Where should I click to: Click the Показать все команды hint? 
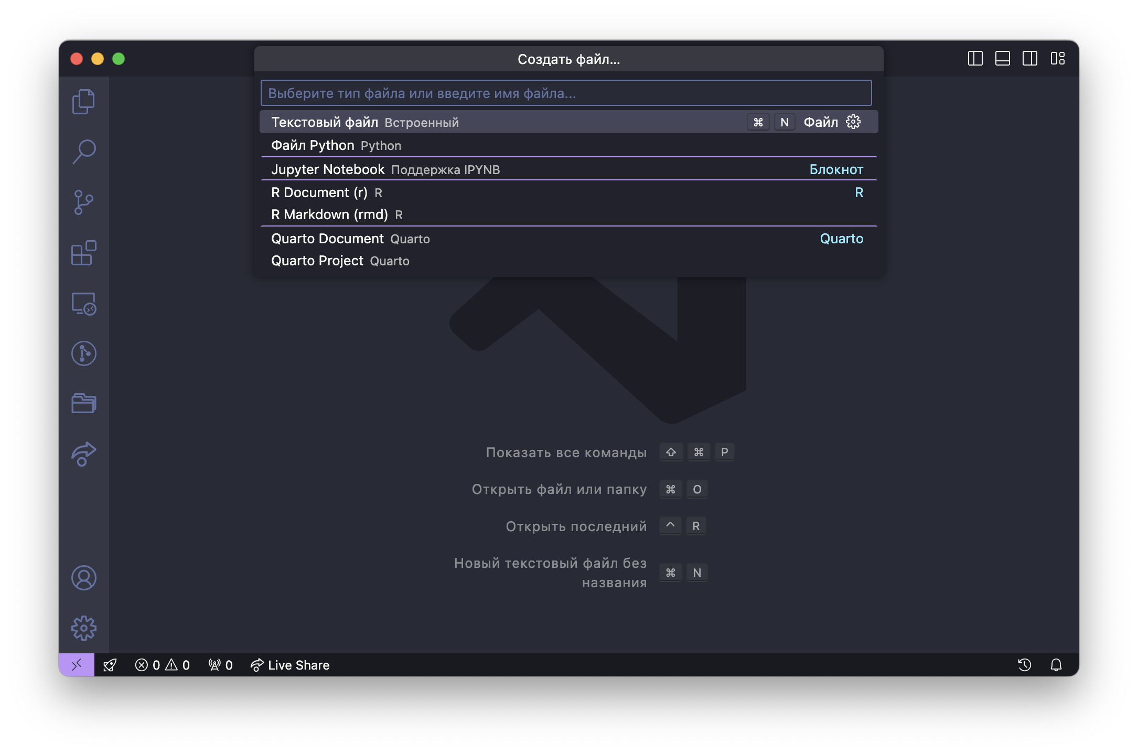(x=566, y=453)
